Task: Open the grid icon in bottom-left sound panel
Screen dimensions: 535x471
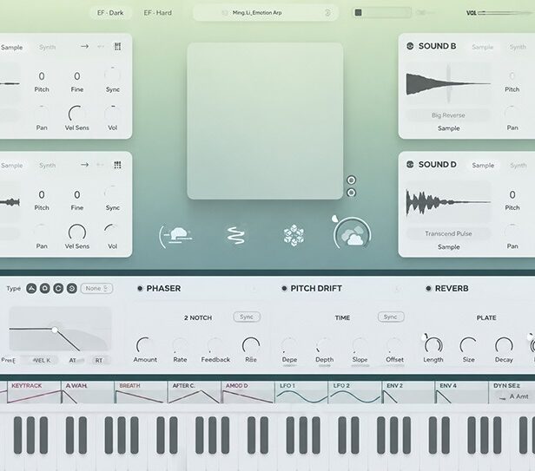Action: (118, 165)
